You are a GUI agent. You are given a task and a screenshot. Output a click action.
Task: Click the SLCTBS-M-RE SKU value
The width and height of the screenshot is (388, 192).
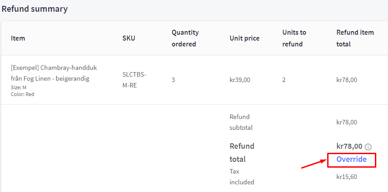pyautogui.click(x=134, y=80)
